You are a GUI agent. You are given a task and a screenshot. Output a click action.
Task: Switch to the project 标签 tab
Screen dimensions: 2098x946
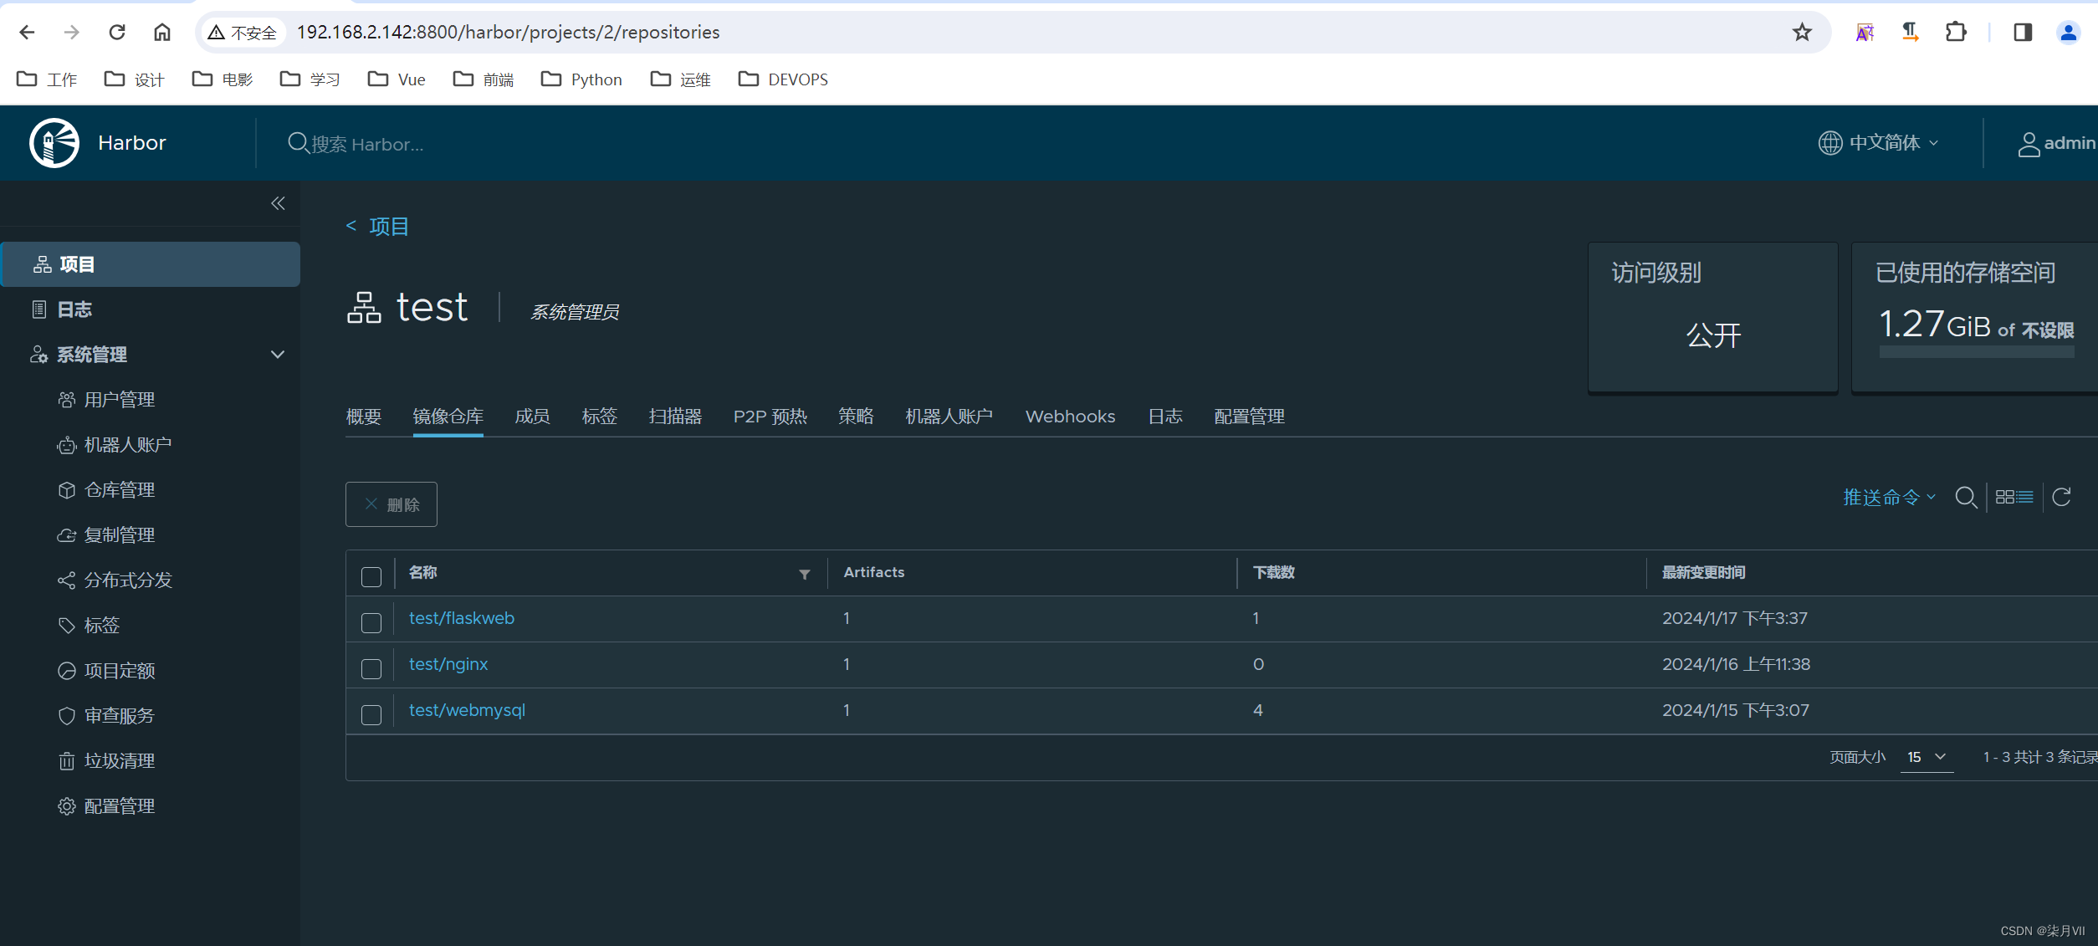click(x=599, y=417)
